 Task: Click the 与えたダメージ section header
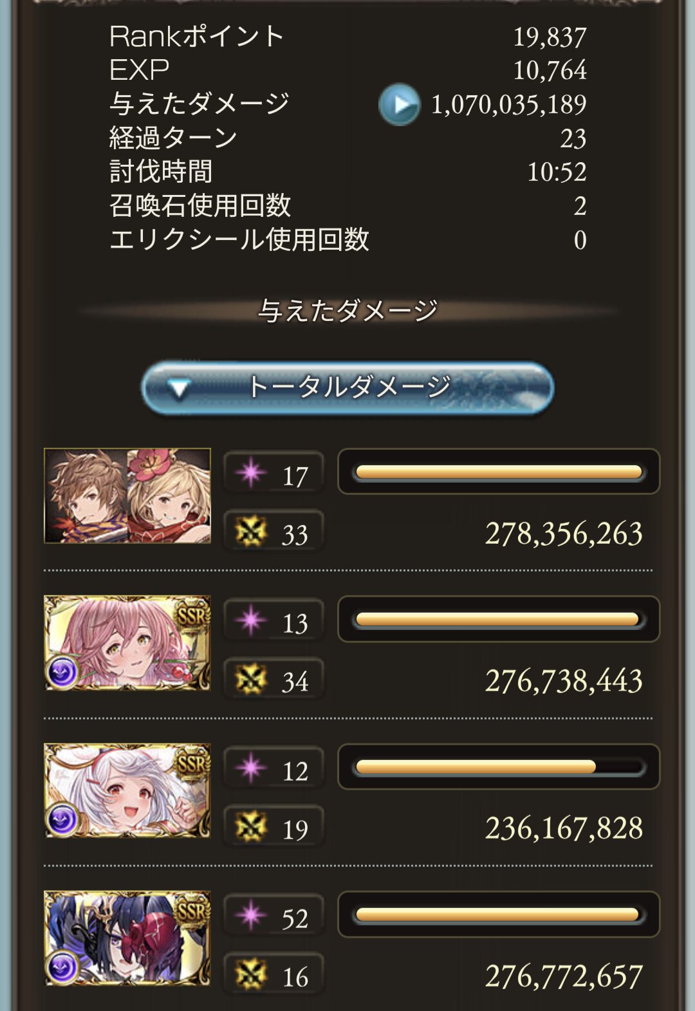click(347, 311)
